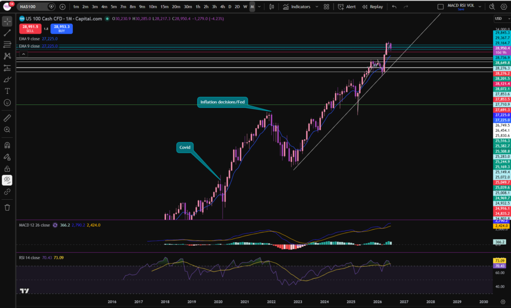
Task: Select the text annotation tool
Action: click(x=7, y=91)
